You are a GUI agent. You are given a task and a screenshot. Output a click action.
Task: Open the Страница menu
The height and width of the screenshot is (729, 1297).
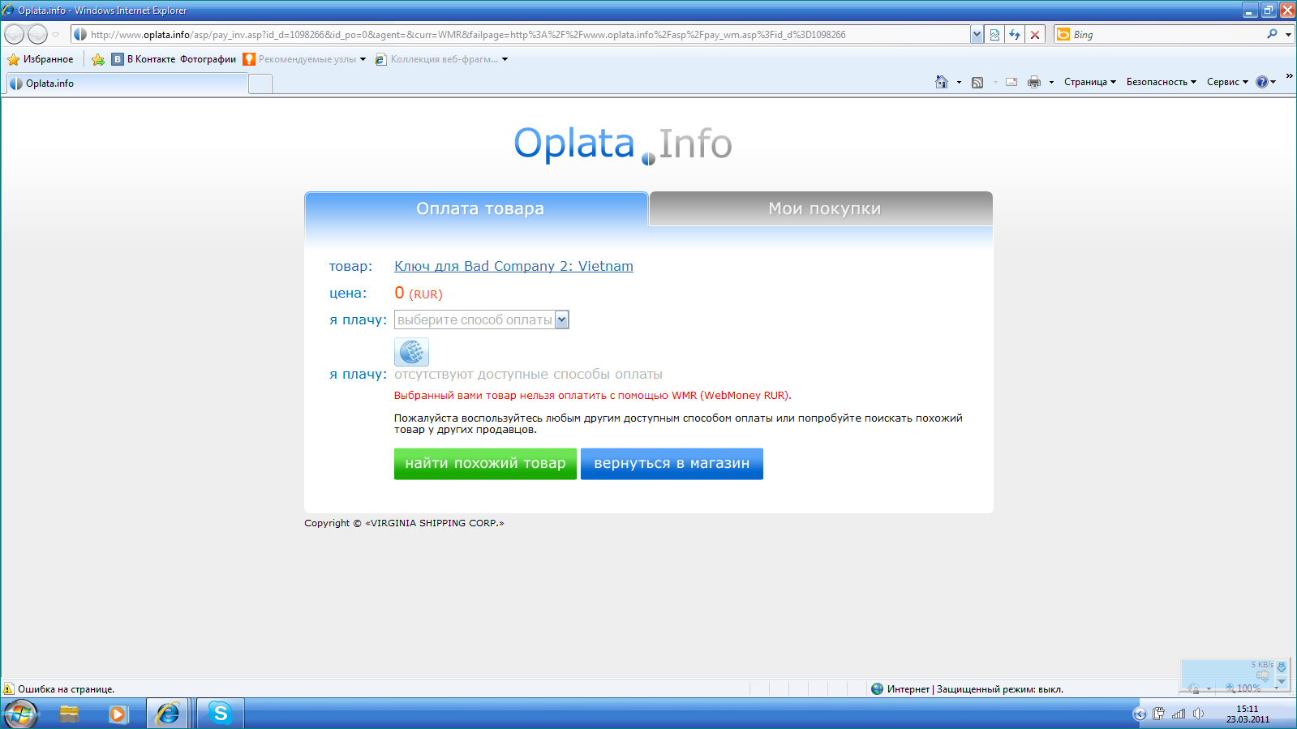click(x=1090, y=82)
